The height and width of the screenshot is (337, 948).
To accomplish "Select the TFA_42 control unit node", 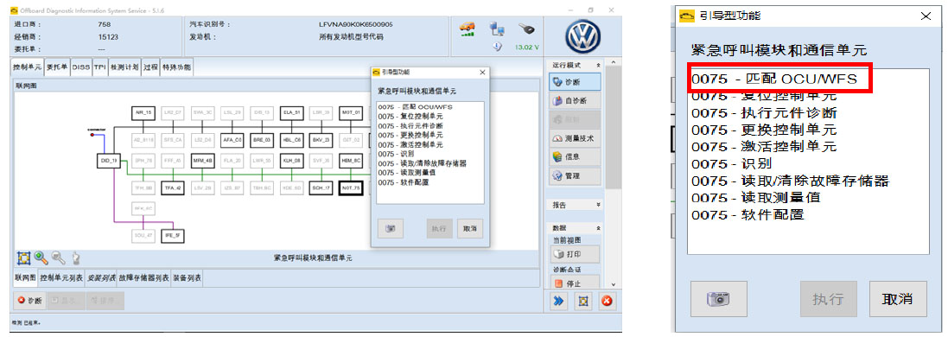I will 172,188.
